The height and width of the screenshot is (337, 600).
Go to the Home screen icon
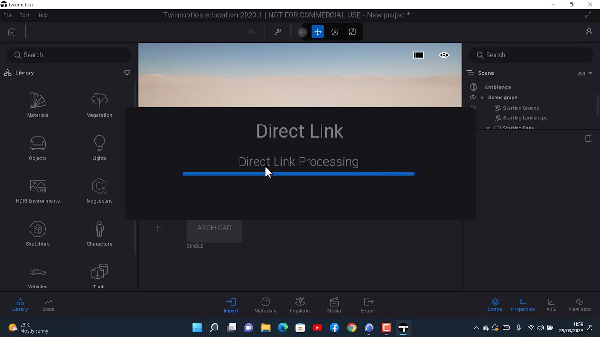[12, 32]
